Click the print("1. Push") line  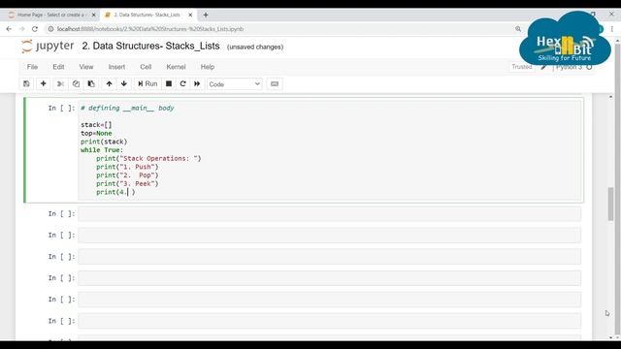127,167
